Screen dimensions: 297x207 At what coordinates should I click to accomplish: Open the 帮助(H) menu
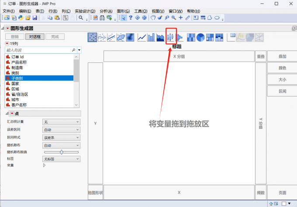tap(193, 11)
